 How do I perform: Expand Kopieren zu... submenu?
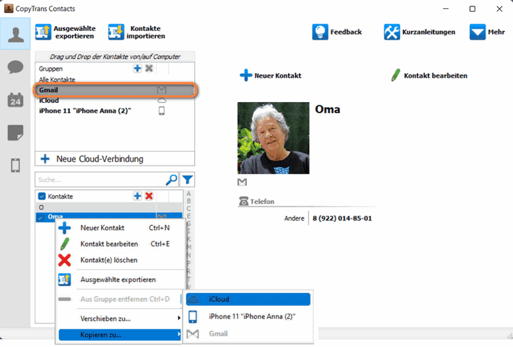point(120,335)
